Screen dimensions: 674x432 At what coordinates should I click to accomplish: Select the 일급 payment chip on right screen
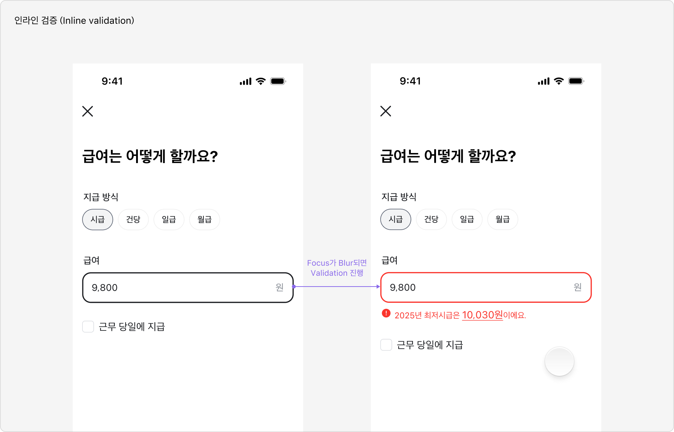467,219
